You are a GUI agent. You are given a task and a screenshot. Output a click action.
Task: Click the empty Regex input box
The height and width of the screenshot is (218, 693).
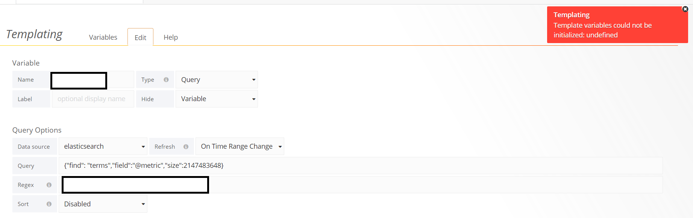(135, 185)
